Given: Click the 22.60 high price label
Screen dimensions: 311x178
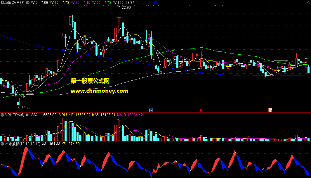Looking at the screenshot, I should tap(126, 8).
